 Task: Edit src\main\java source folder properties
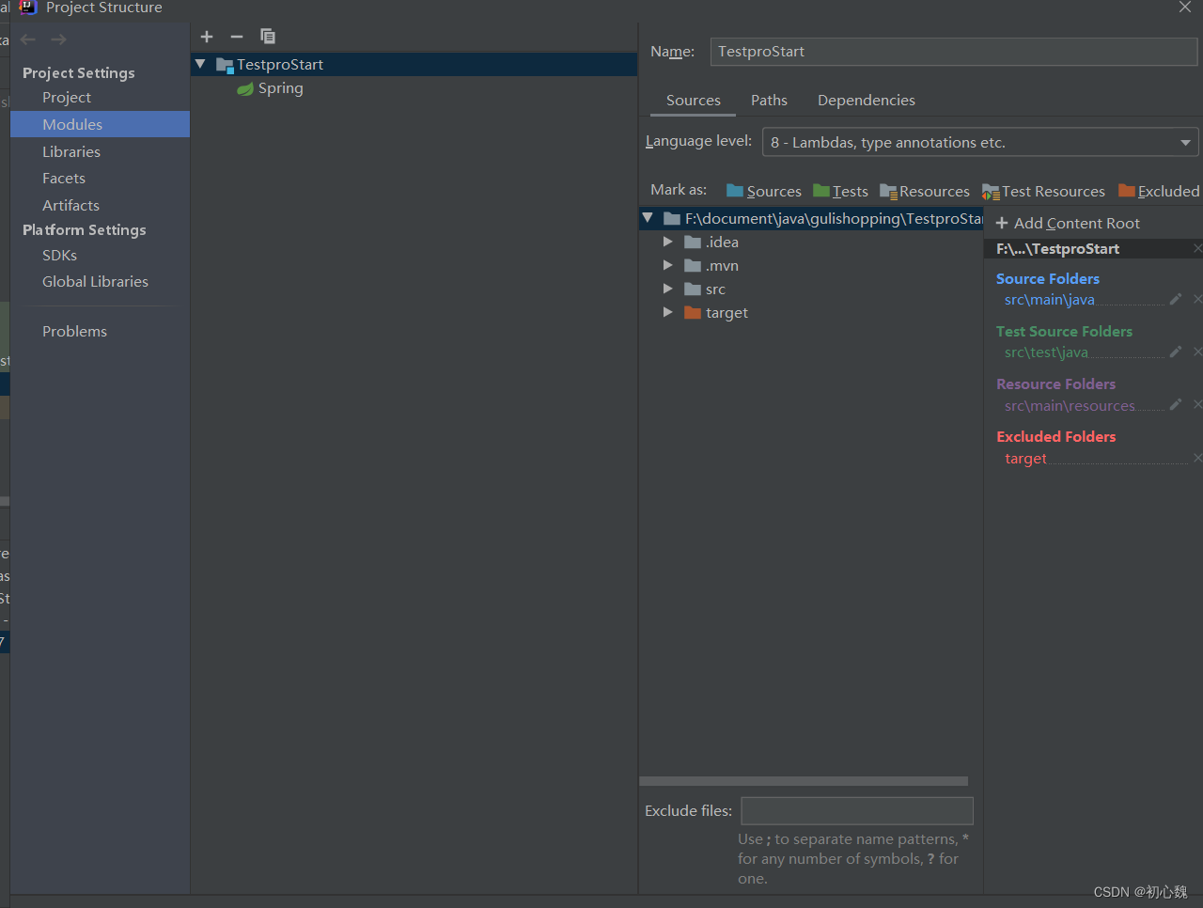tap(1175, 299)
